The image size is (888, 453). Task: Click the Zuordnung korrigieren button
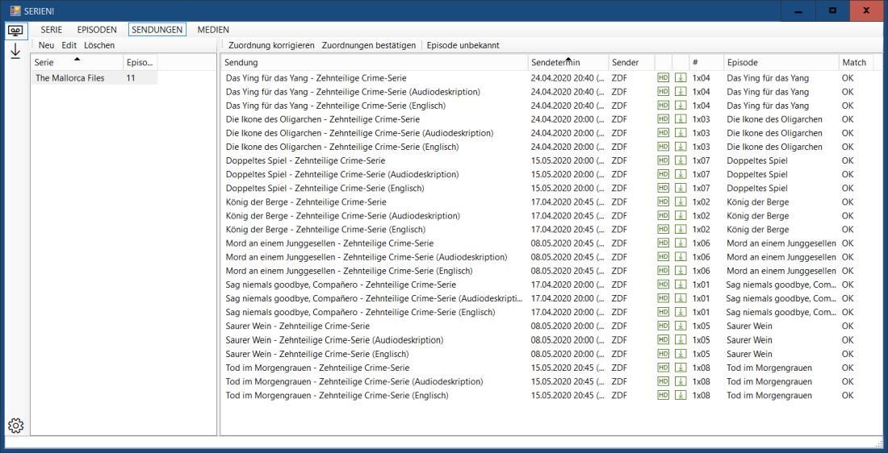[x=271, y=45]
